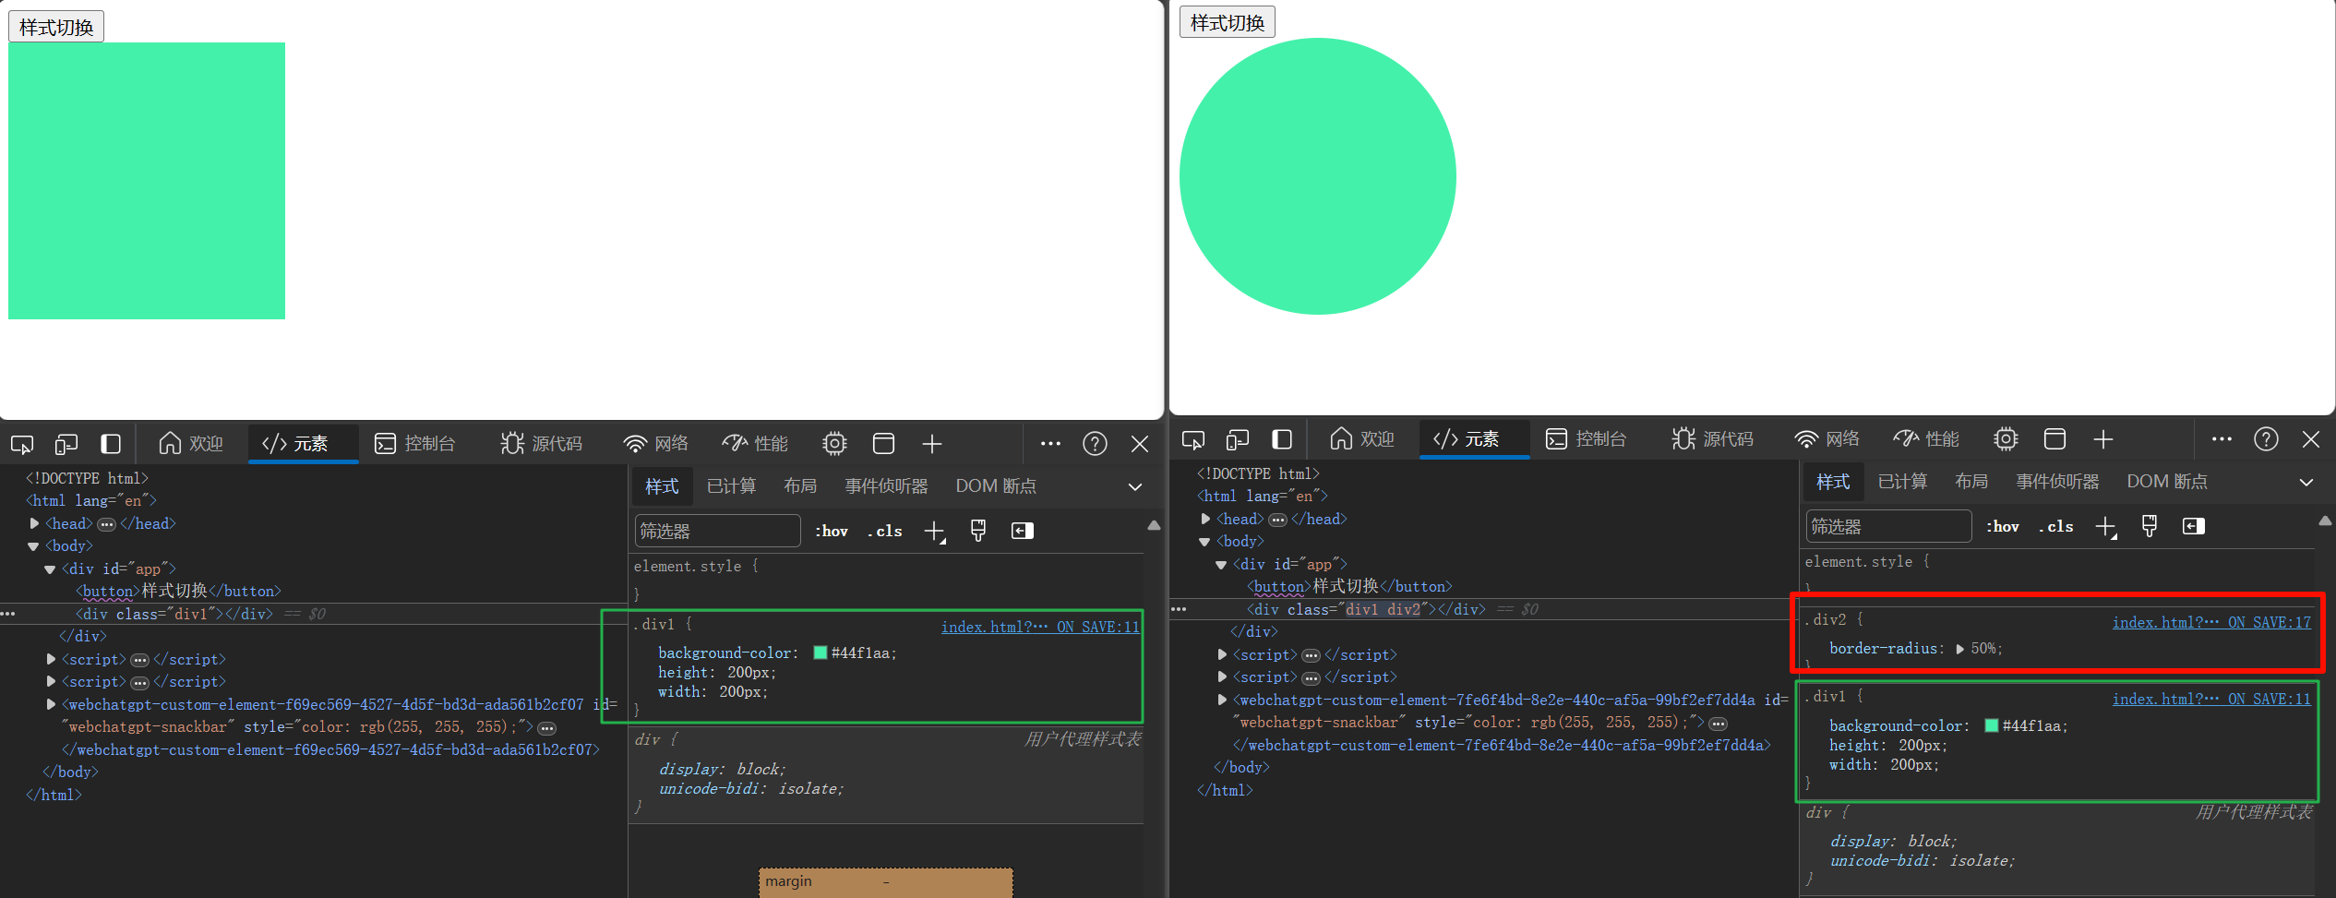This screenshot has height=898, width=2336.
Task: Click the paintbrush rendering icon in left styles pane
Action: coord(978,531)
